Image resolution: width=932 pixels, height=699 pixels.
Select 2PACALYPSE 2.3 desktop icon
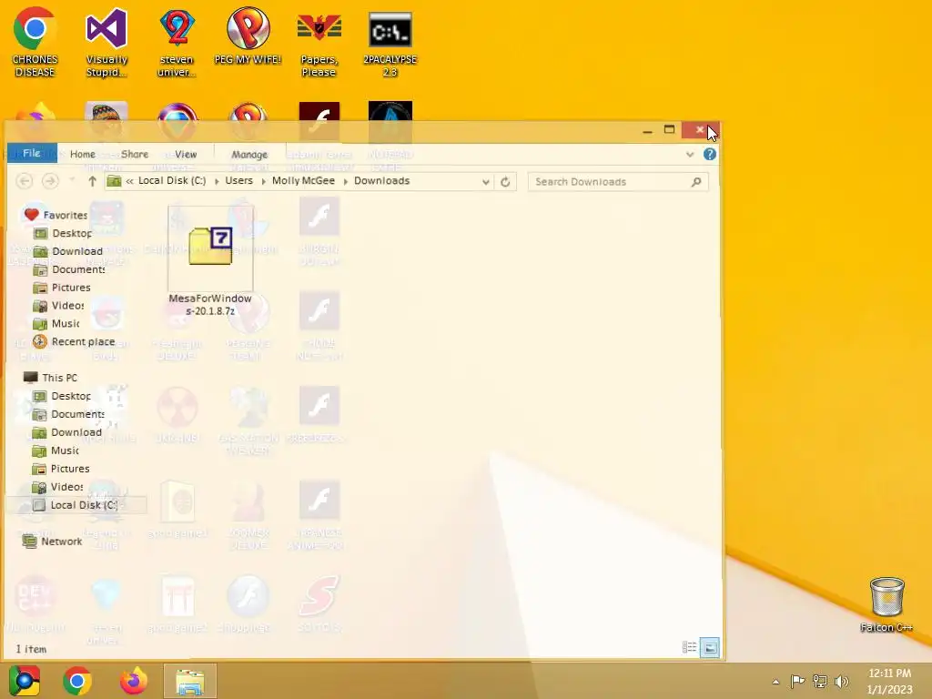390,43
